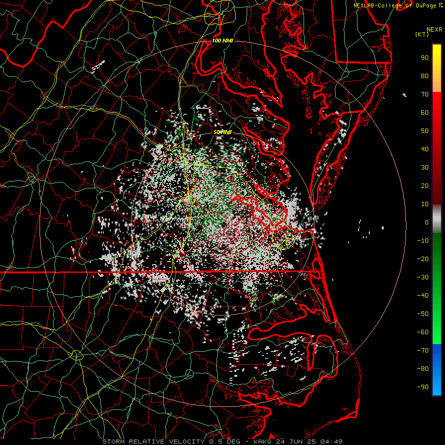Click the red segment of the color bar
Screen dimensions: 445x445
pyautogui.click(x=437, y=148)
